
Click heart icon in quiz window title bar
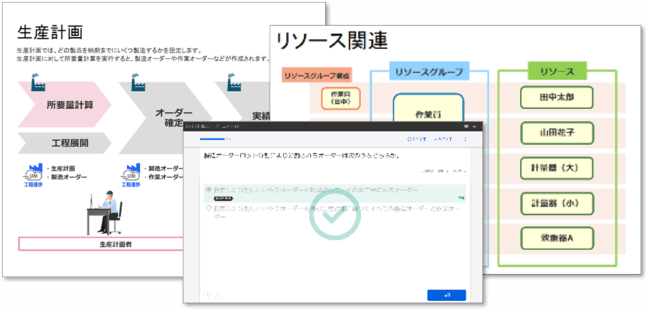coord(466,126)
